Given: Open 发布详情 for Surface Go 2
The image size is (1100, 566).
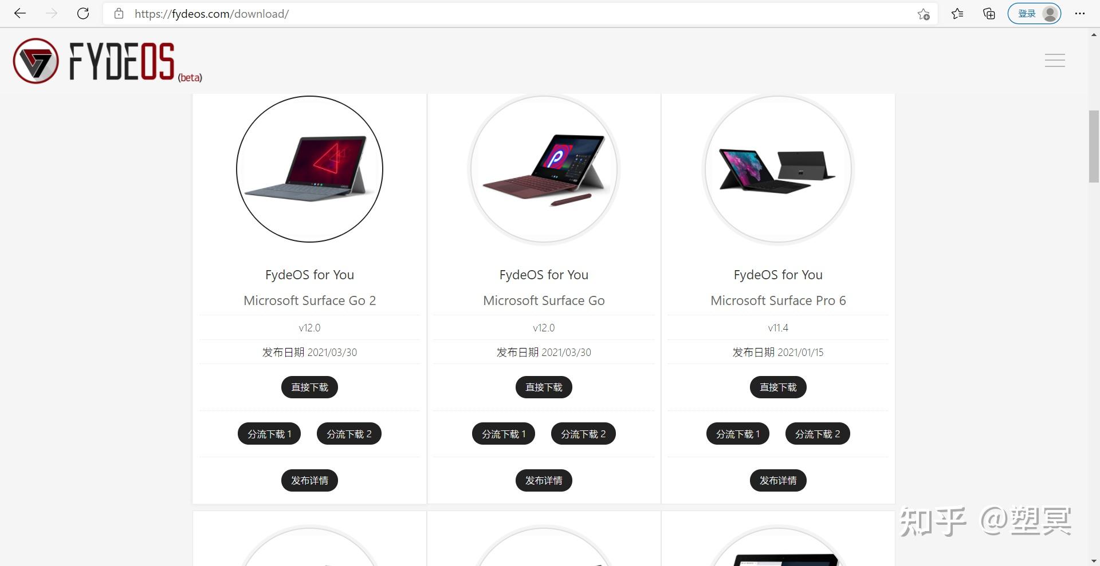Looking at the screenshot, I should (x=309, y=481).
